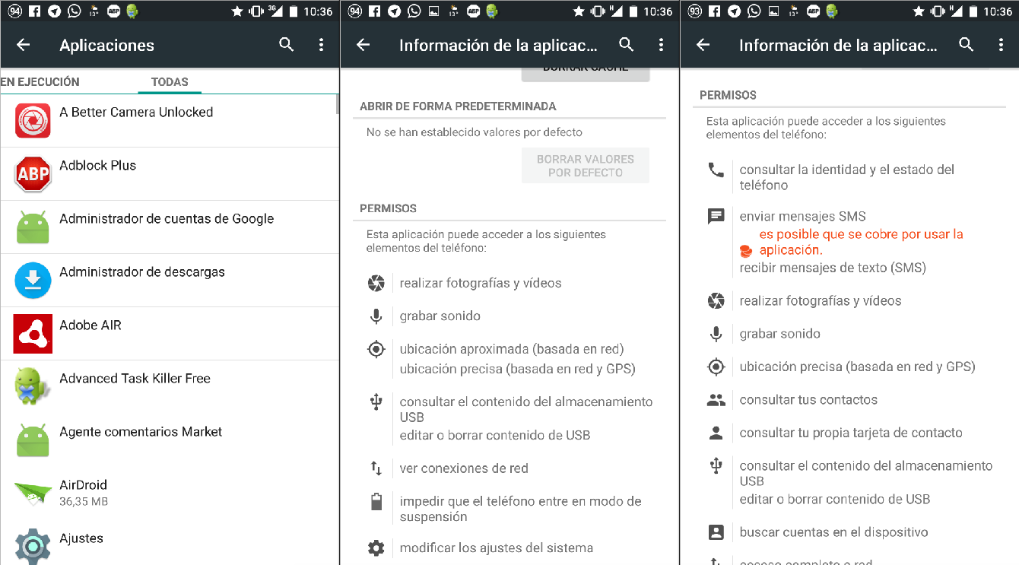Open overflow menu in right app info screen
Screen dimensions: 1019x565
[x=1002, y=45]
